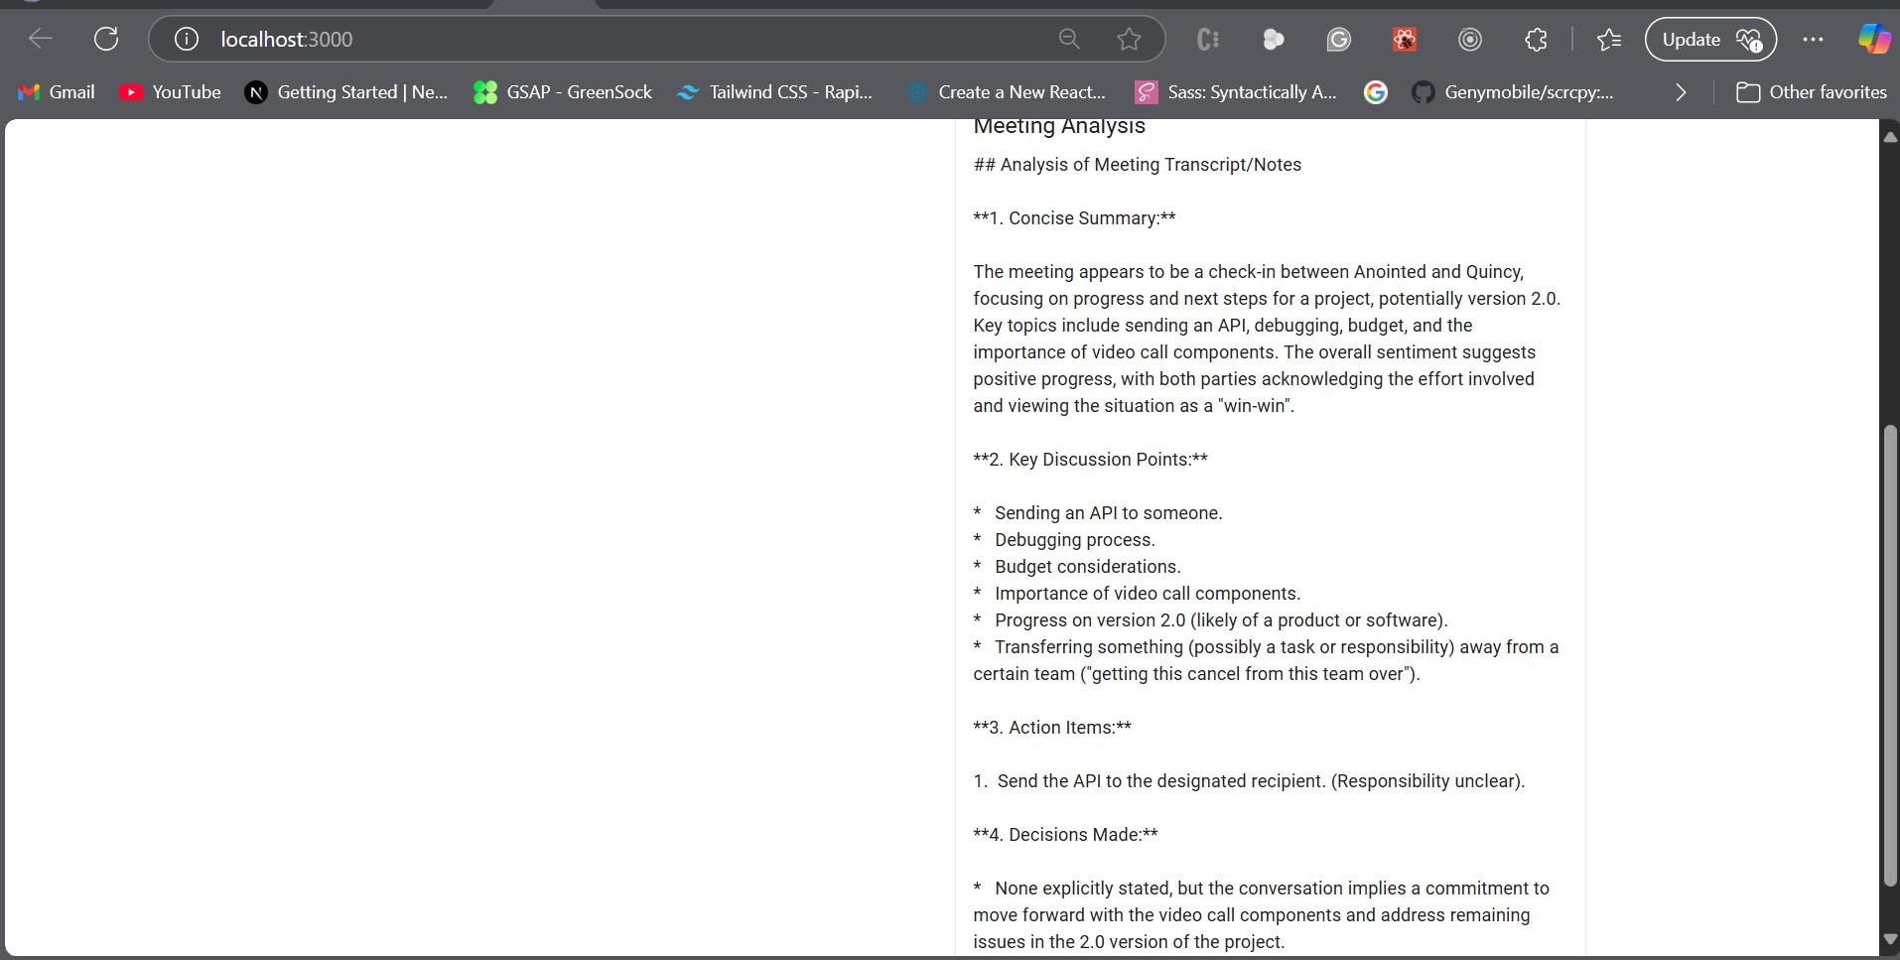Open the Other favorites folder
This screenshot has height=960, width=1900.
[1811, 92]
